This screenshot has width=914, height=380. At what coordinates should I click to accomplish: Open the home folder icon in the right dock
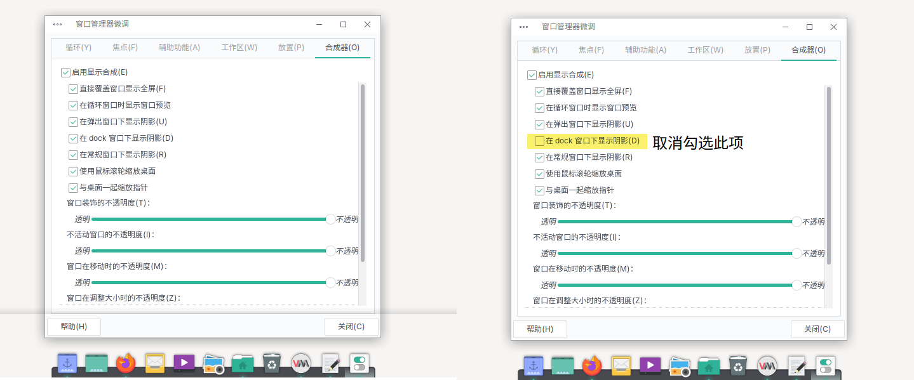(x=709, y=366)
